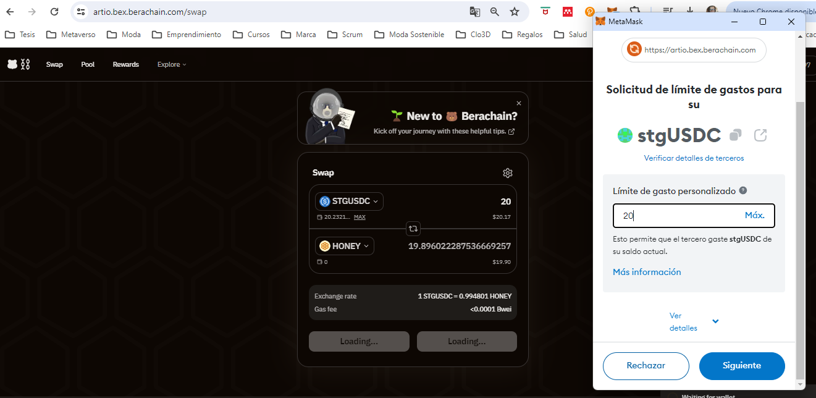This screenshot has width=816, height=398.
Task: Close the New to Berachain banner
Action: pos(519,103)
